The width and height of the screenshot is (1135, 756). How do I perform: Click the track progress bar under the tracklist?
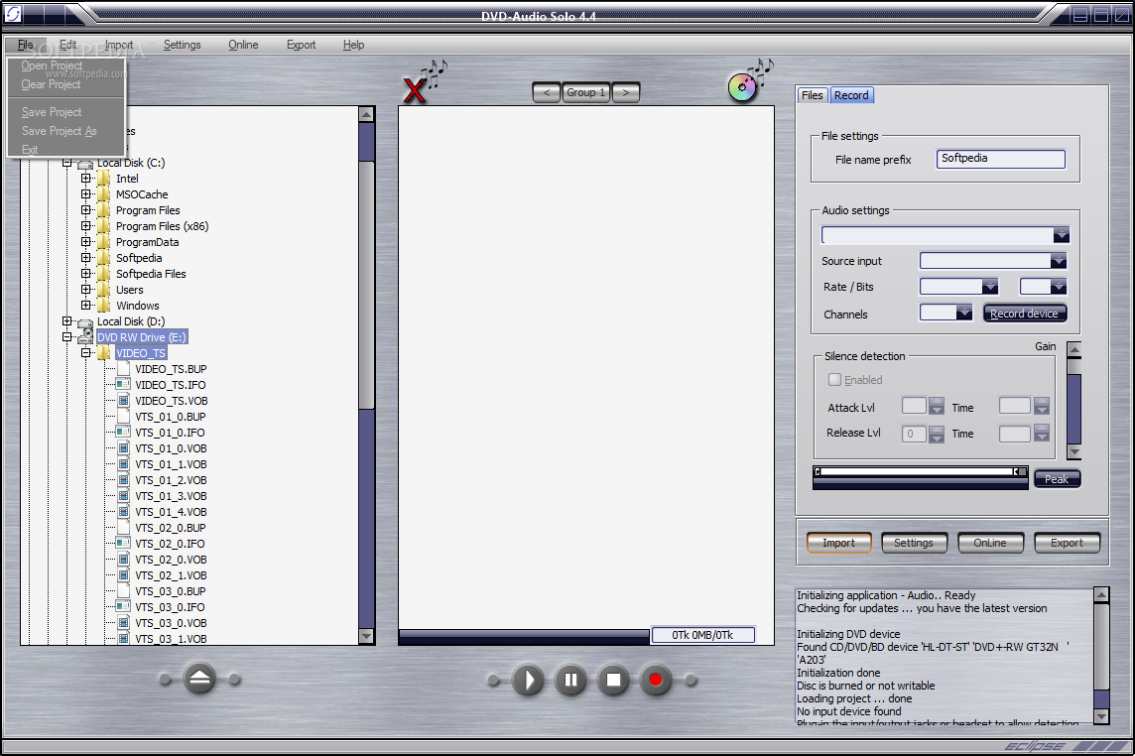pos(524,637)
